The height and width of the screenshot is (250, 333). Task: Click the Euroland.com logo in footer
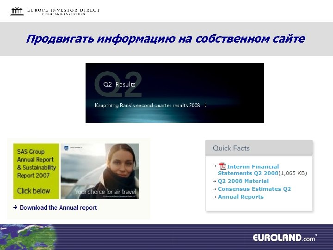pos(285,237)
